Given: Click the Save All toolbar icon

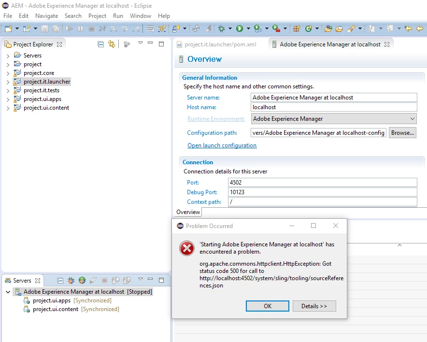Looking at the screenshot, I should pos(56,28).
